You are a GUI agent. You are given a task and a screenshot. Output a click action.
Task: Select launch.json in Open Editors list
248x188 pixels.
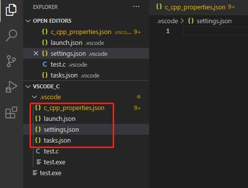point(86,42)
